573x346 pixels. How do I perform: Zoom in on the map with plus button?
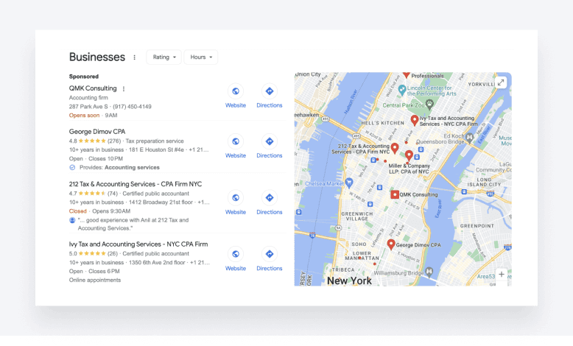click(502, 274)
